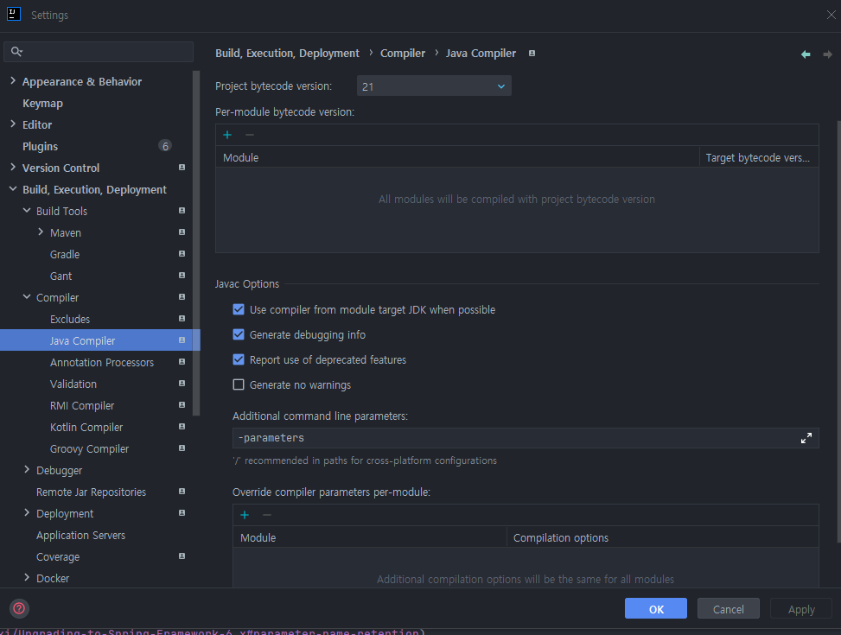Click the project icon next to Kotlin Compiler

pyautogui.click(x=182, y=427)
